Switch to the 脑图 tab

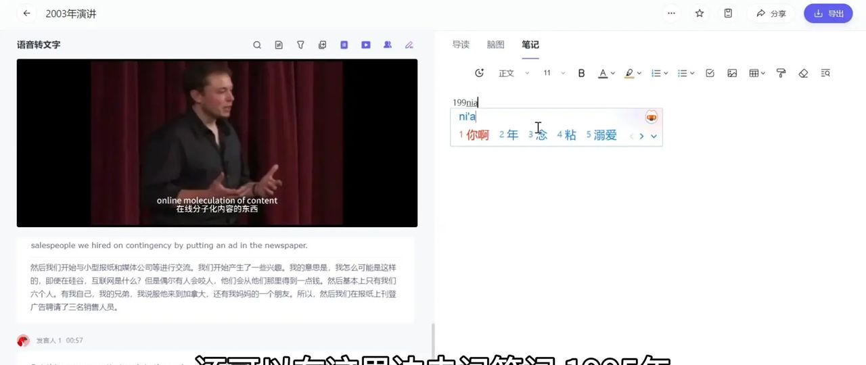496,45
